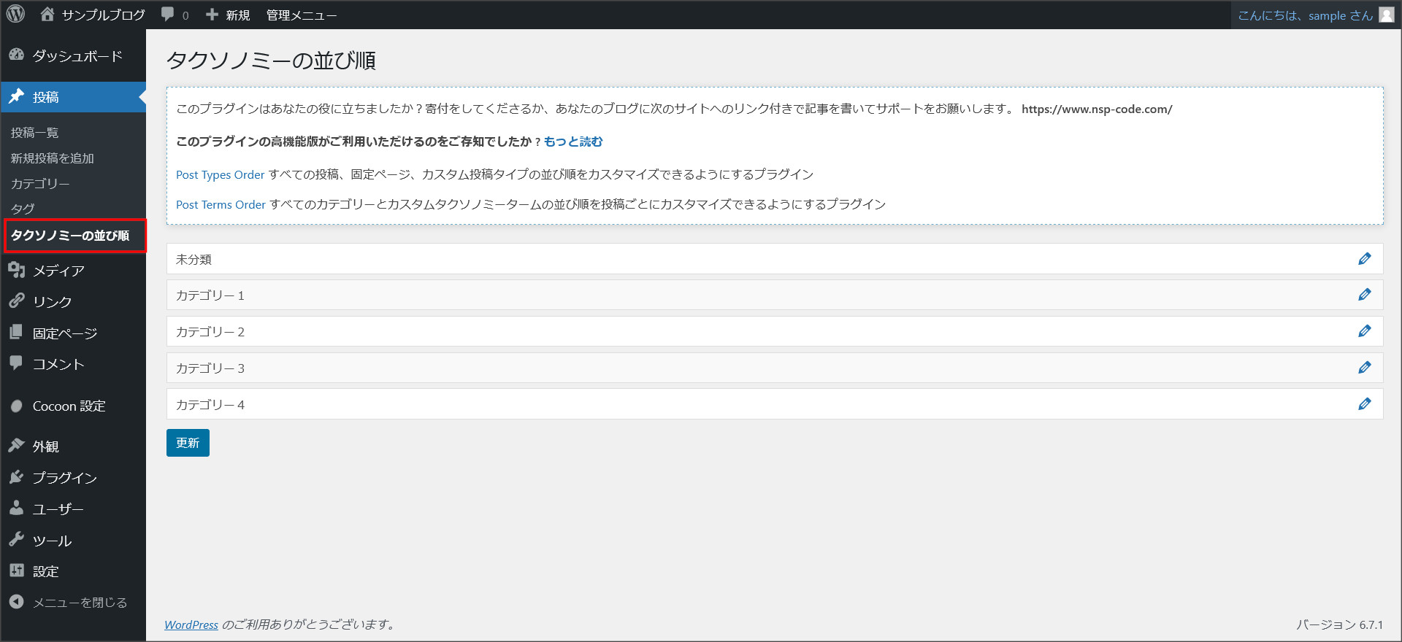Open Cocoon 設定 in the sidebar
Viewport: 1402px width, 642px height.
coord(69,406)
